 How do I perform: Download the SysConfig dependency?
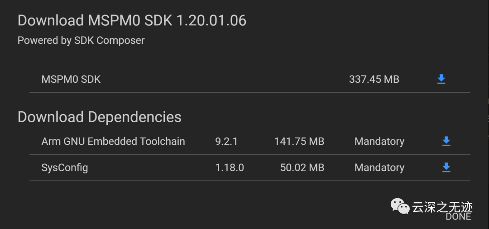tap(446, 168)
